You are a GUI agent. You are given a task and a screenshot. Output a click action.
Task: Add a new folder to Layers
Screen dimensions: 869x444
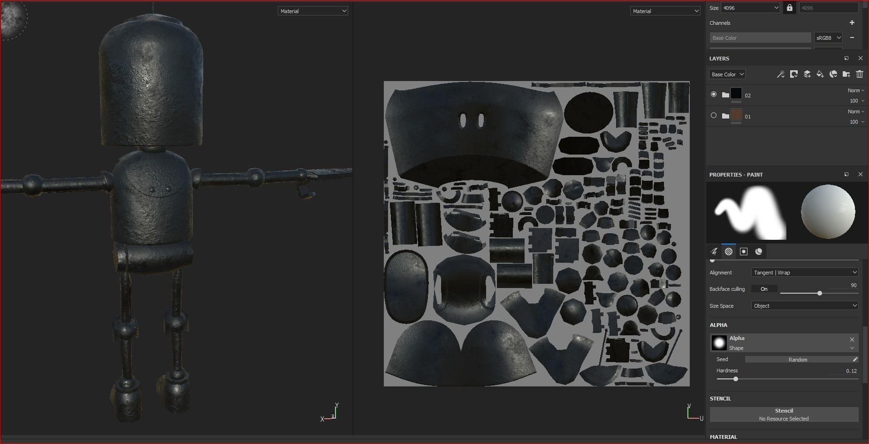[x=846, y=74]
